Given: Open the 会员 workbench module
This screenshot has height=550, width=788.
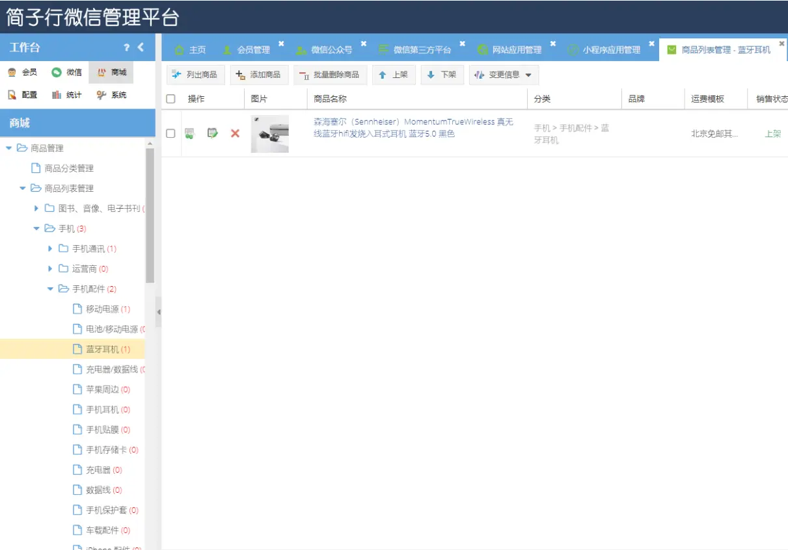Looking at the screenshot, I should pyautogui.click(x=22, y=72).
